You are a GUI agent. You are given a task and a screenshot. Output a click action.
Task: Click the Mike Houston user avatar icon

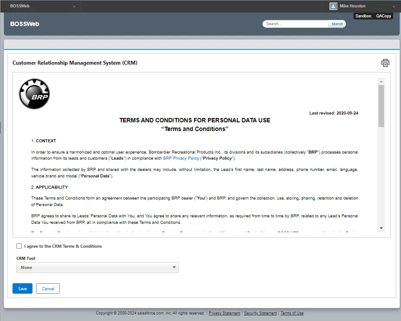click(x=333, y=6)
